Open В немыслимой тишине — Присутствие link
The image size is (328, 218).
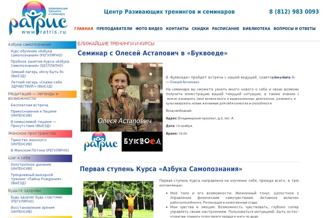33,124
